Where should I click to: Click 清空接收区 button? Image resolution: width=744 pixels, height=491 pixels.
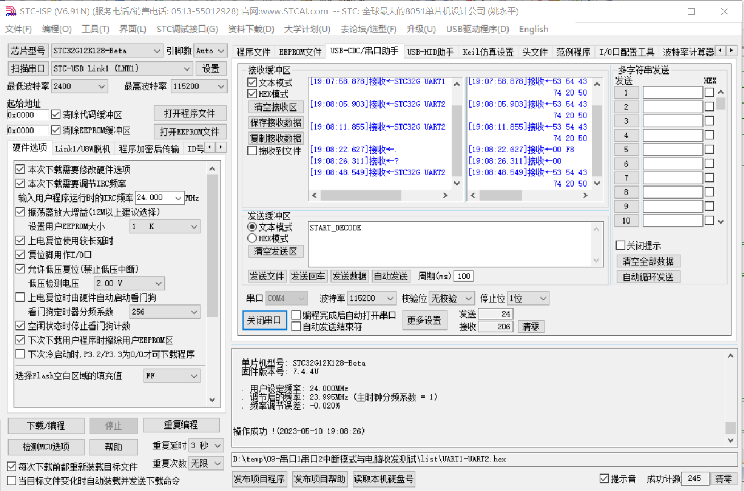276,107
